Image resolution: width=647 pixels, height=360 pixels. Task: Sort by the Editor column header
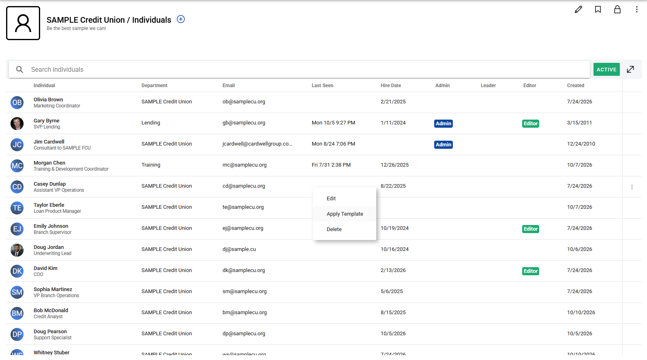(529, 86)
